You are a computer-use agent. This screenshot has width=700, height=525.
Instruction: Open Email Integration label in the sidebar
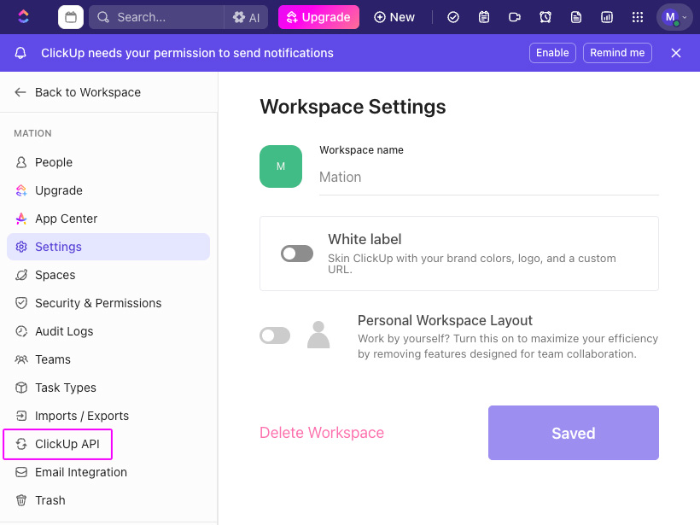click(81, 472)
